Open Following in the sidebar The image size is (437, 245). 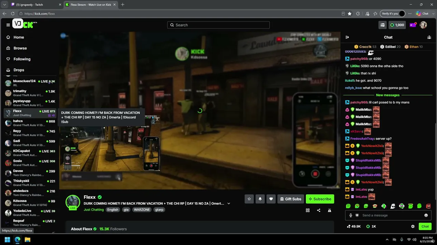coord(22,59)
